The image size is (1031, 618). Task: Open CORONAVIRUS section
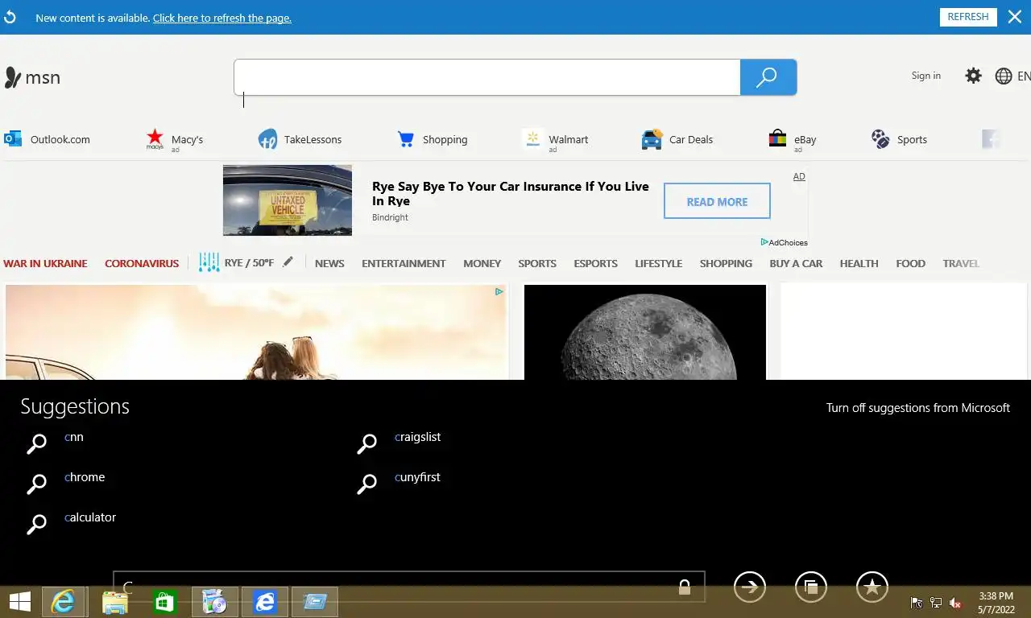point(142,263)
